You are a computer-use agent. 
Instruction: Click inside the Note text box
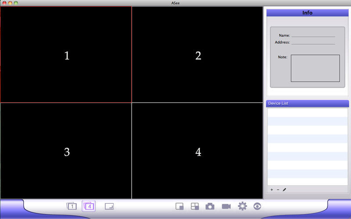point(315,68)
